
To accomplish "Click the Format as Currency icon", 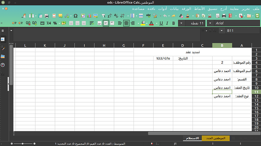I will point(64,23).
